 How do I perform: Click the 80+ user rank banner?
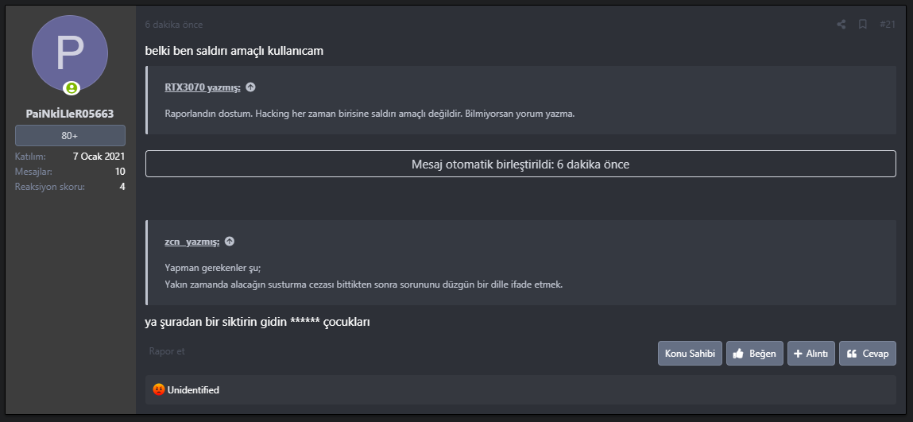(70, 136)
